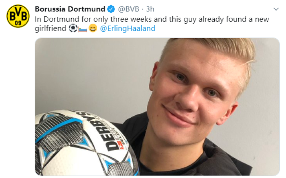This screenshot has width=286, height=178.
Task: Click the grinning face emoji
Action: point(93,28)
